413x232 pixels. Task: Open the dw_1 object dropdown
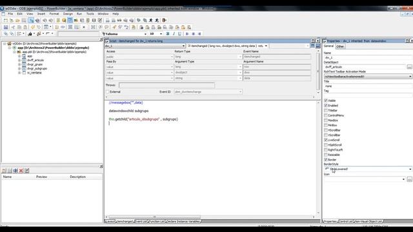pyautogui.click(x=183, y=46)
